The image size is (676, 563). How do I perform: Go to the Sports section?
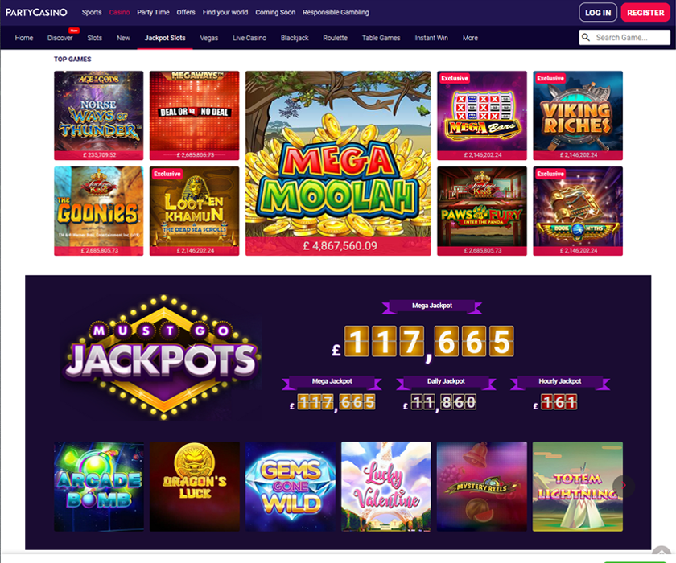pyautogui.click(x=92, y=13)
